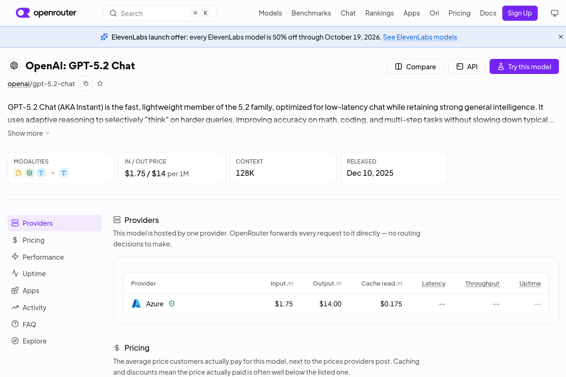Click the Azure provider logo
This screenshot has width=566, height=377.
click(x=136, y=303)
